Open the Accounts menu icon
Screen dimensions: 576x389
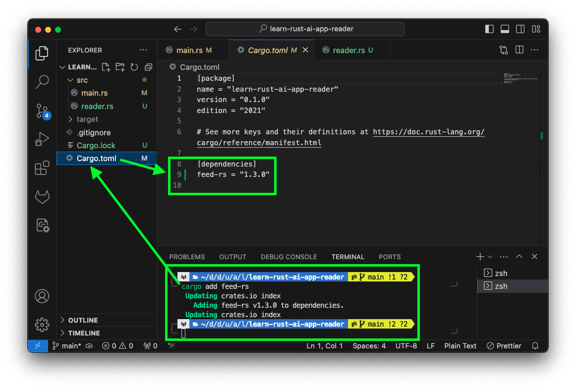(42, 296)
